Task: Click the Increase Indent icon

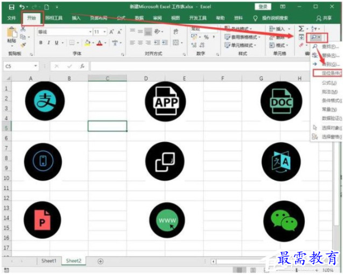Action: pyautogui.click(x=165, y=43)
